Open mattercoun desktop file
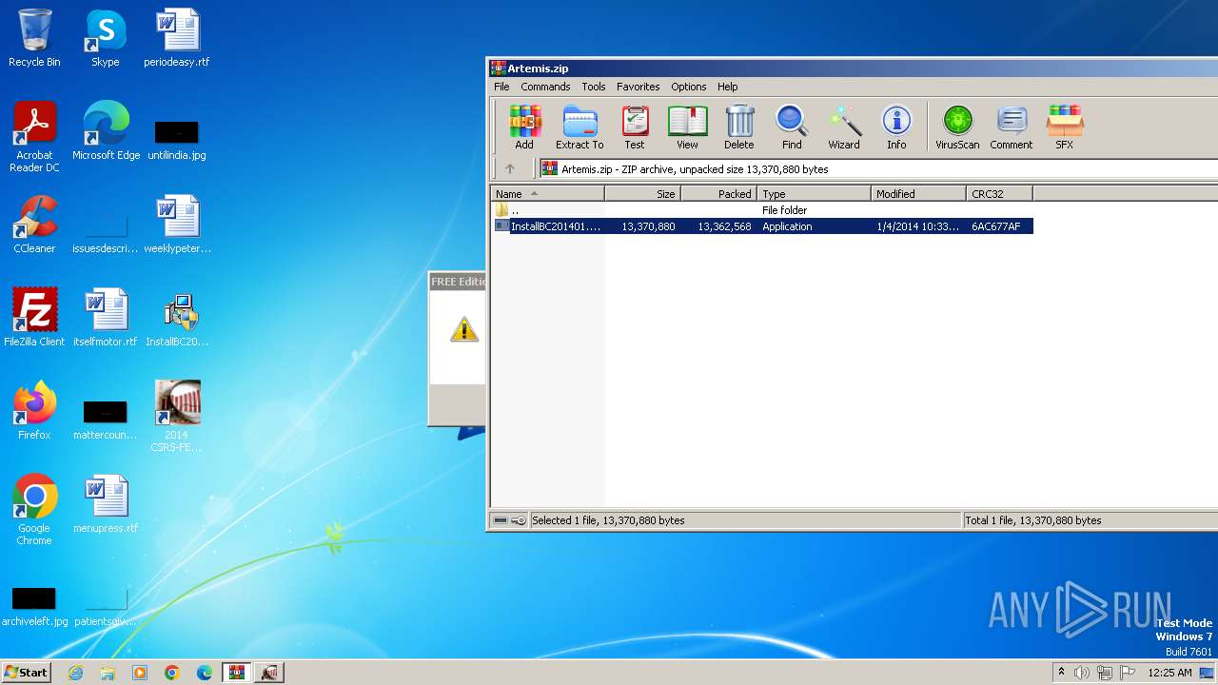The image size is (1218, 685). (105, 419)
